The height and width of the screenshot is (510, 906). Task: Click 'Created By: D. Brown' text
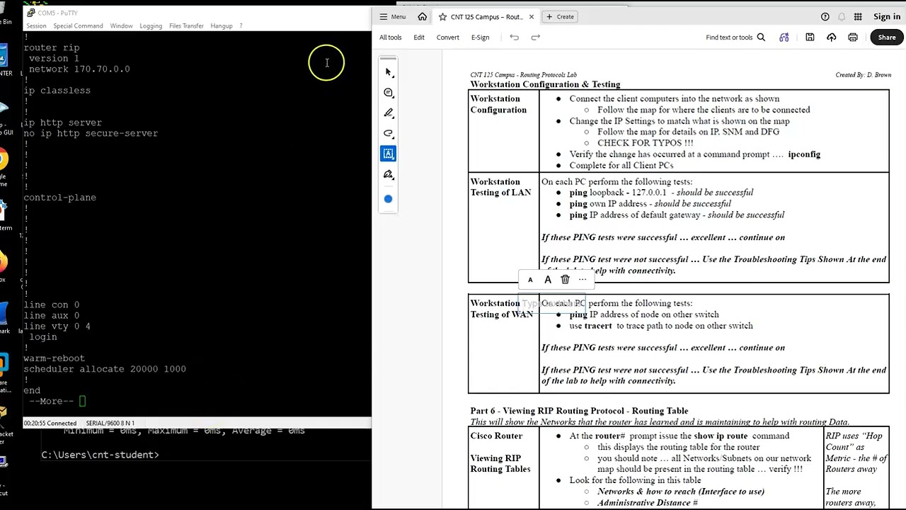coord(863,75)
